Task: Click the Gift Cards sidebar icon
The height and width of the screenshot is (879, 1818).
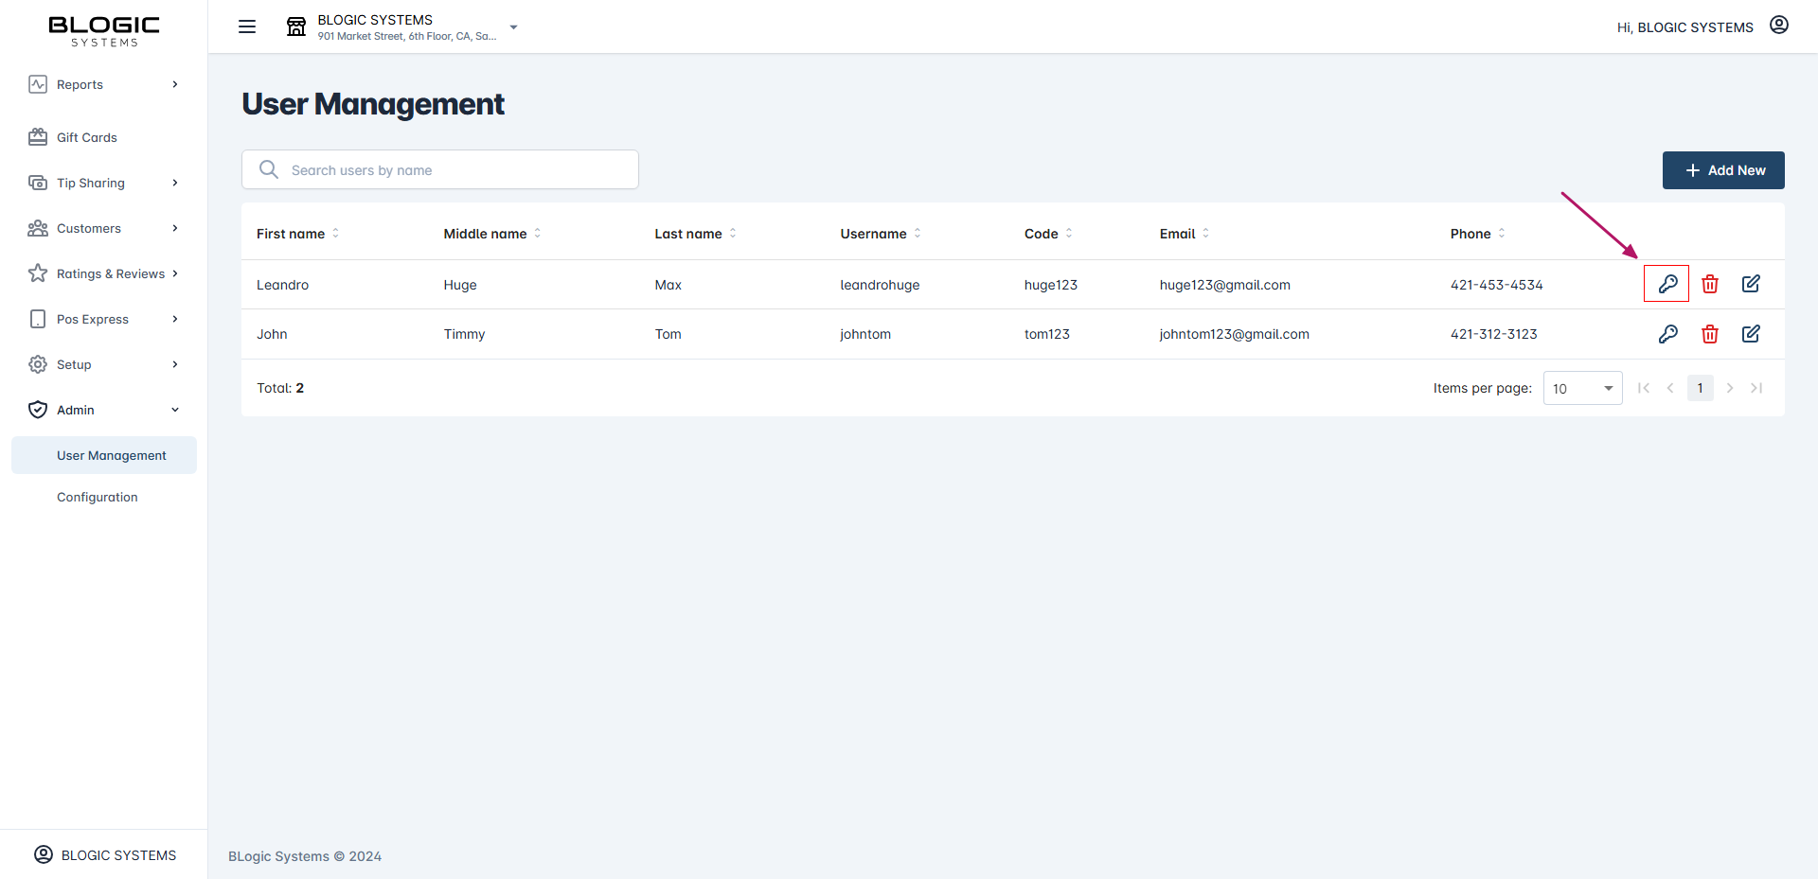Action: click(x=38, y=137)
